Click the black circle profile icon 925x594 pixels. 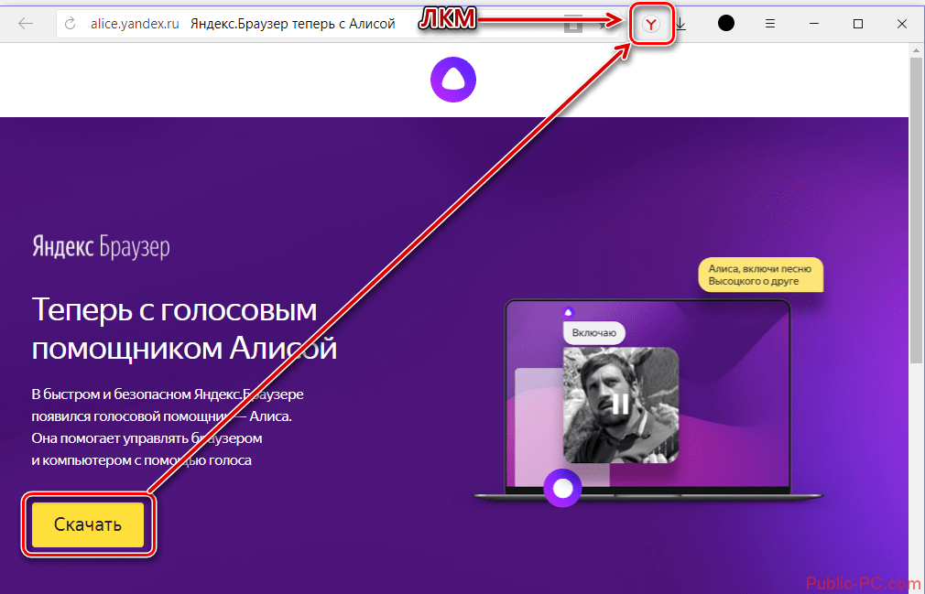tap(726, 24)
